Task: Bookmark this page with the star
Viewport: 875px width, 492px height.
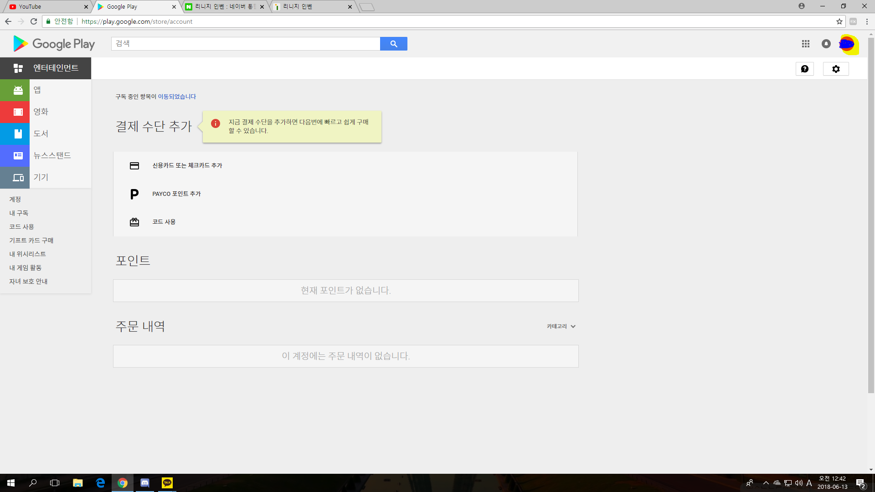Action: coord(839,21)
